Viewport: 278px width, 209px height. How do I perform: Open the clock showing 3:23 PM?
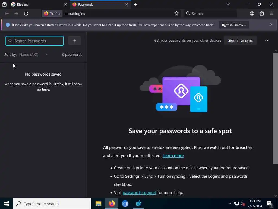pyautogui.click(x=255, y=204)
